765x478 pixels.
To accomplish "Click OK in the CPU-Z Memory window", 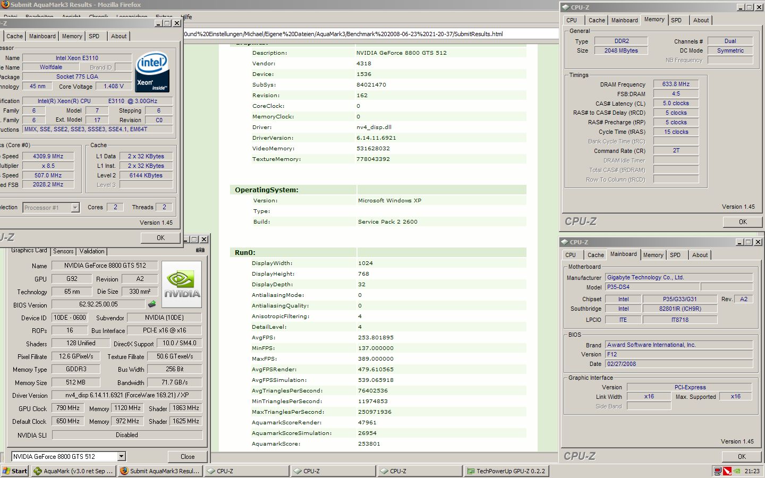I will (x=743, y=222).
